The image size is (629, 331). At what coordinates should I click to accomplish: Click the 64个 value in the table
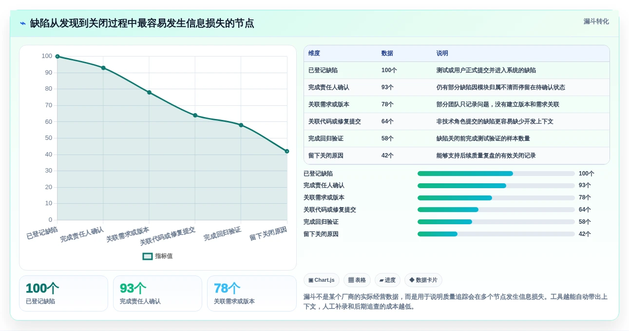[388, 121]
